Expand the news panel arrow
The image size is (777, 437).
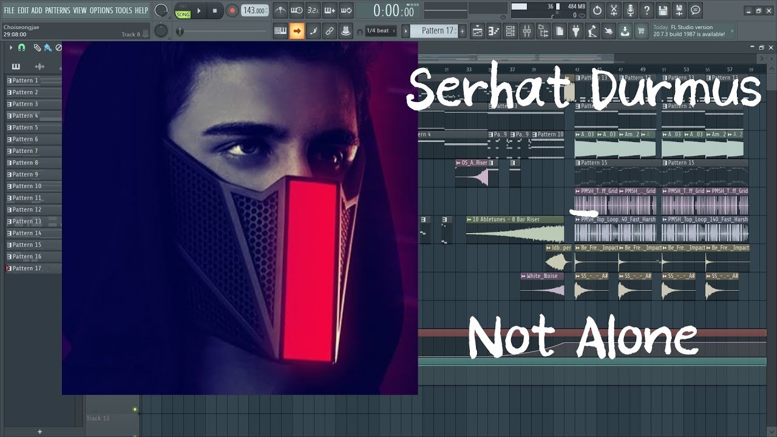[731, 31]
